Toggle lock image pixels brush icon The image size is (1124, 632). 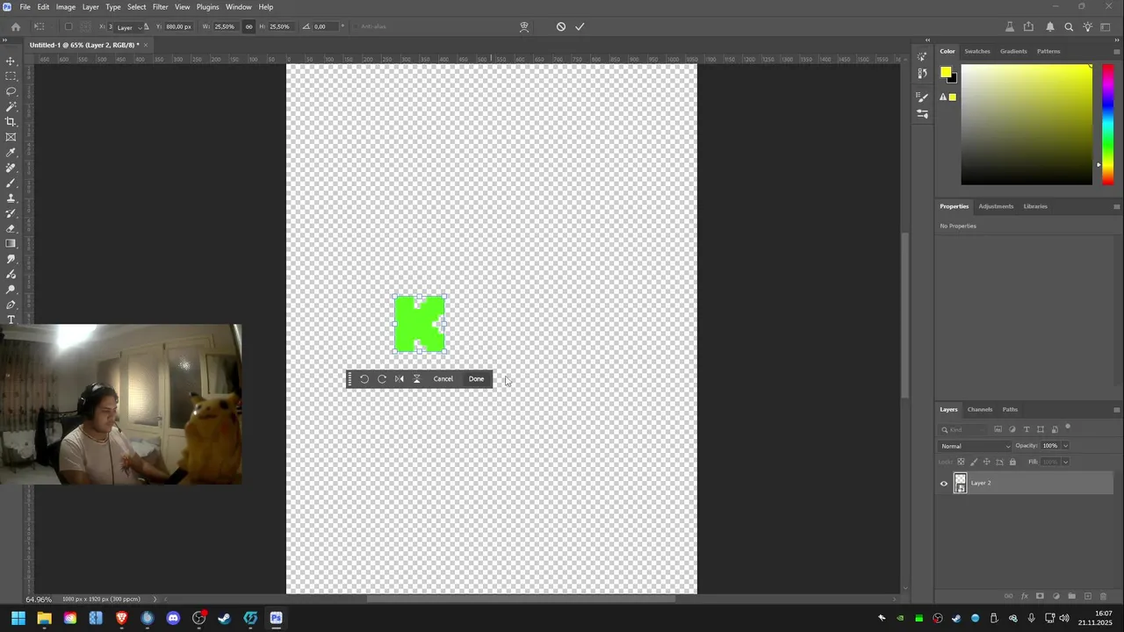click(x=973, y=462)
